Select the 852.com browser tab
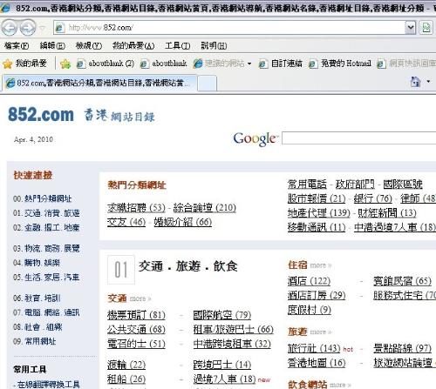 pos(99,83)
